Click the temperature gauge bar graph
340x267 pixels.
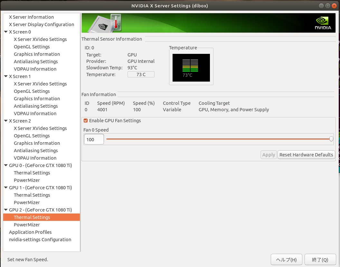click(x=190, y=65)
